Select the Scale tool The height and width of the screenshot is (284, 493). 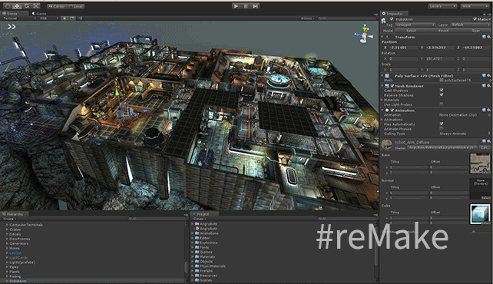36,6
